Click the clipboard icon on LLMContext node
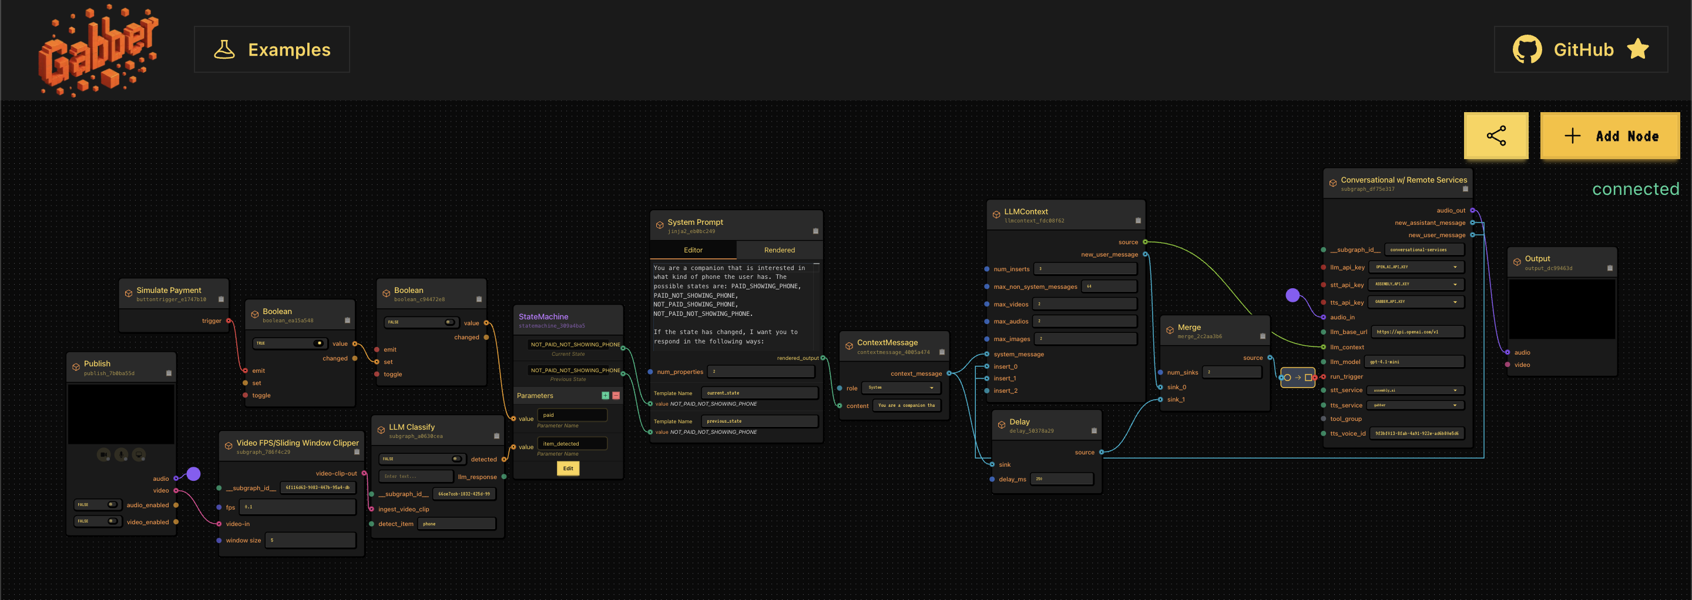This screenshot has height=600, width=1692. tap(1139, 221)
